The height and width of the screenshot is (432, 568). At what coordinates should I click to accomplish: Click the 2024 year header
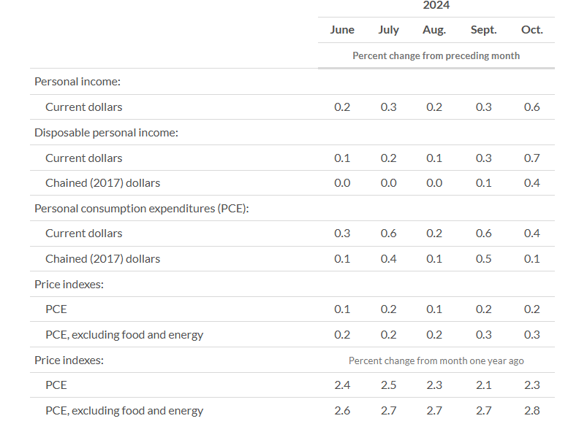(436, 6)
